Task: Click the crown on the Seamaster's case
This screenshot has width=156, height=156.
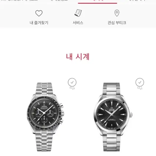Action: click(x=131, y=115)
